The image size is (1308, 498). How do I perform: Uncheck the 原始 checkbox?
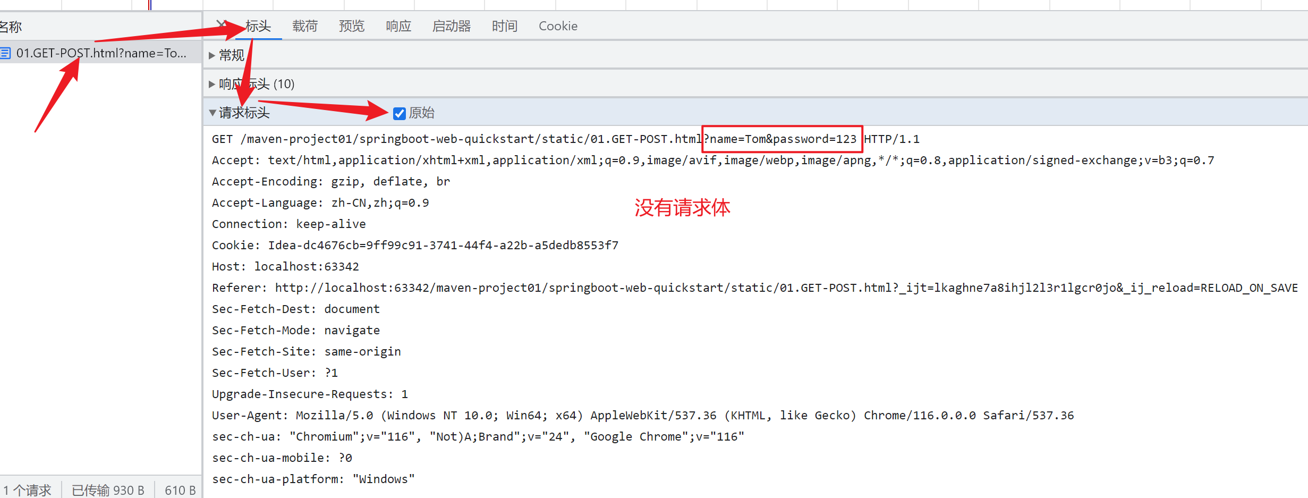[x=400, y=113]
